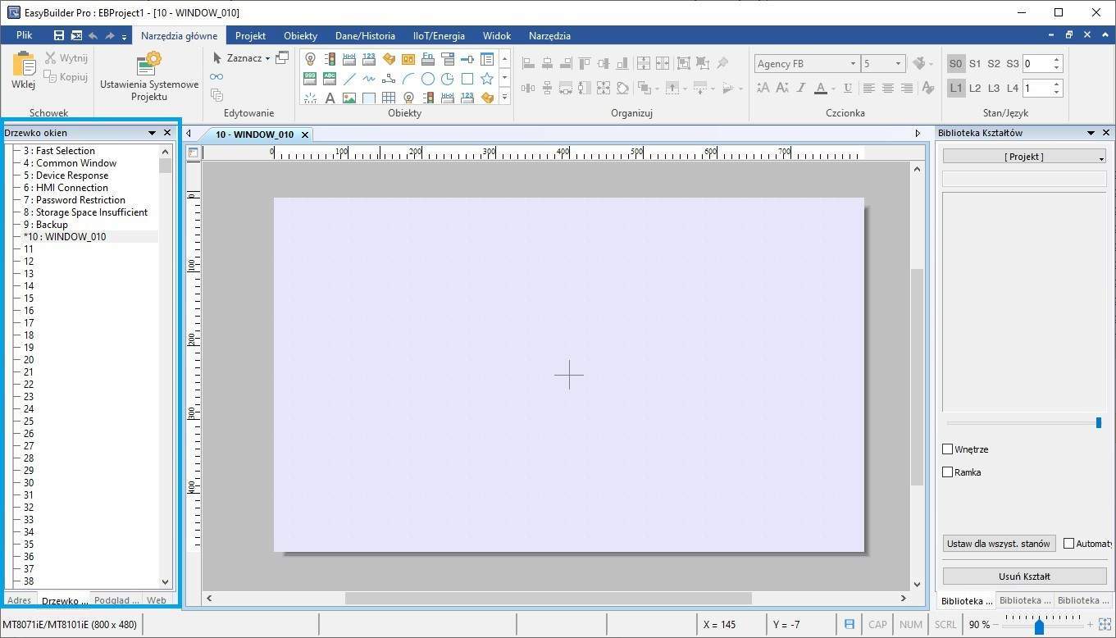The image size is (1116, 638).
Task: Open the Agency FB font dropdown
Action: tap(853, 63)
